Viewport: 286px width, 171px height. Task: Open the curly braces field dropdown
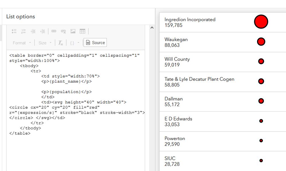click(75, 43)
